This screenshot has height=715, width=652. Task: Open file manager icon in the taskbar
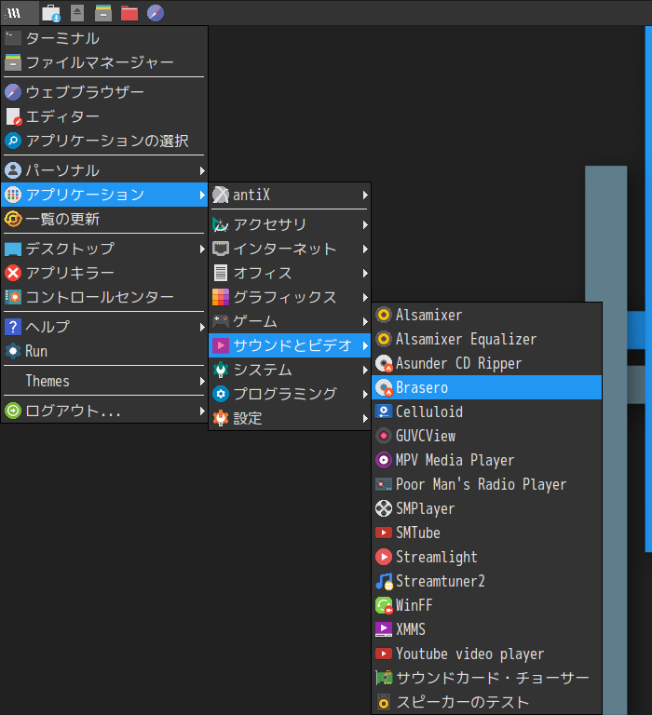(103, 13)
